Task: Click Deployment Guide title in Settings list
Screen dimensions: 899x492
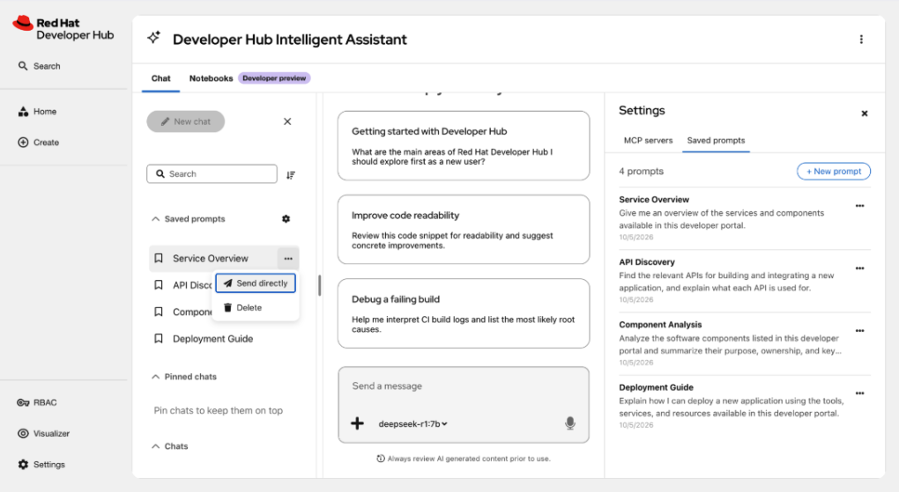Action: click(x=656, y=387)
